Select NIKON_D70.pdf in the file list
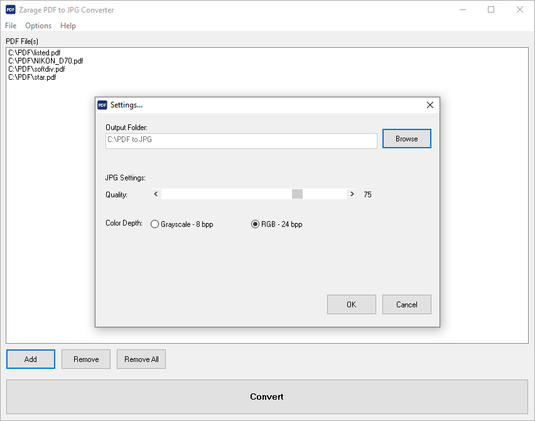Image resolution: width=535 pixels, height=421 pixels. (45, 61)
